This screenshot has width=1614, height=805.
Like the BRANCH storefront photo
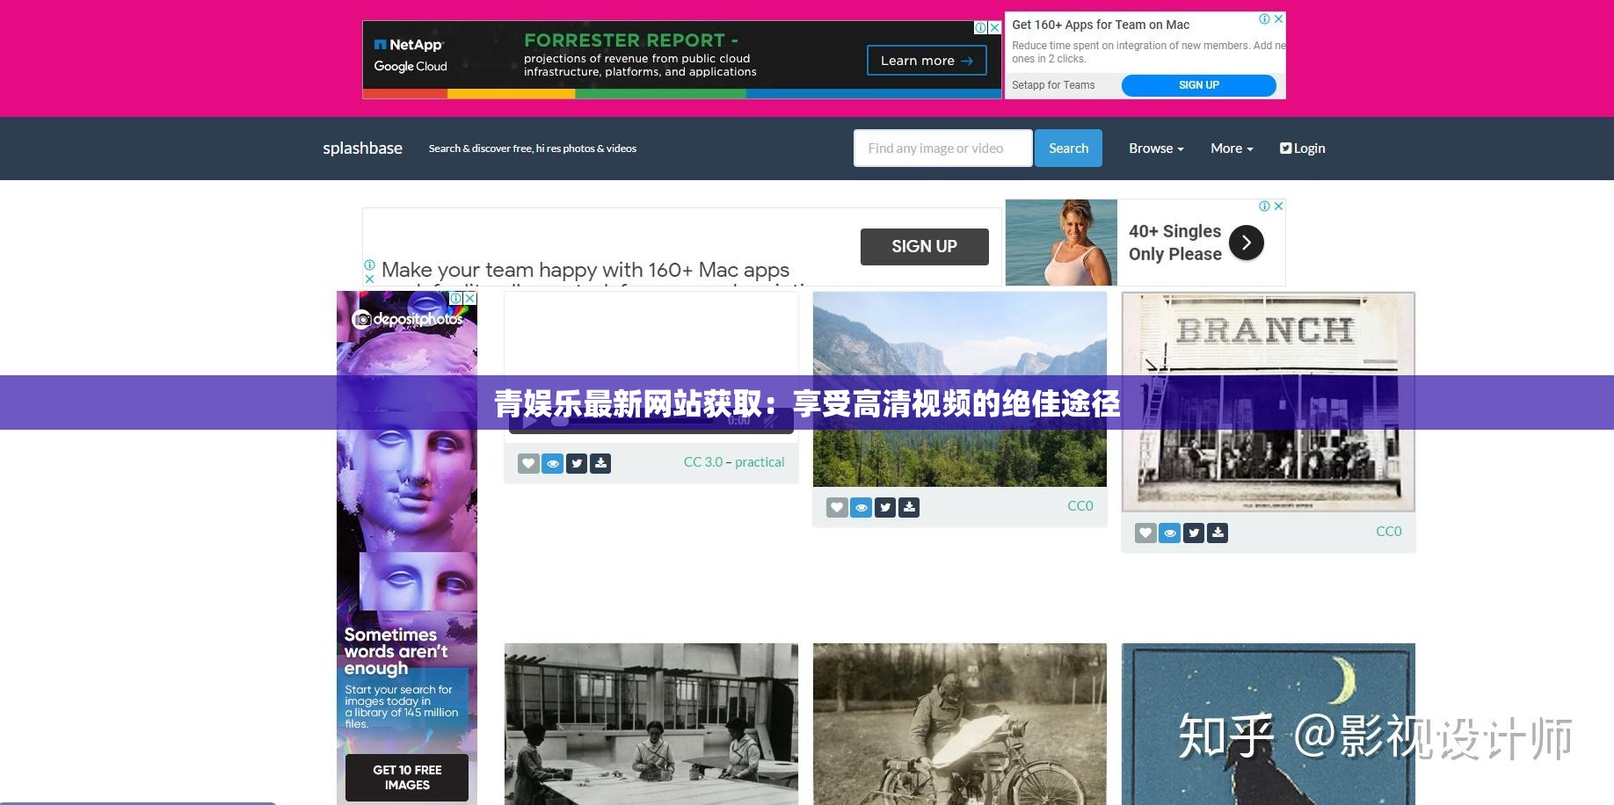click(1145, 533)
